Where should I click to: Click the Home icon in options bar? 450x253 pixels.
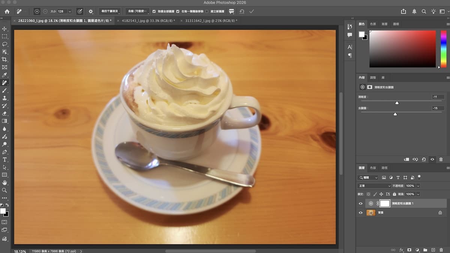click(7, 12)
